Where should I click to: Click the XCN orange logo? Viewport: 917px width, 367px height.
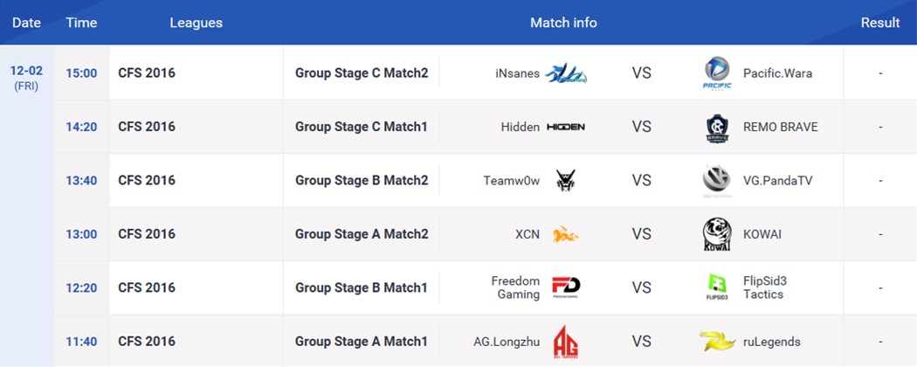[x=566, y=234]
